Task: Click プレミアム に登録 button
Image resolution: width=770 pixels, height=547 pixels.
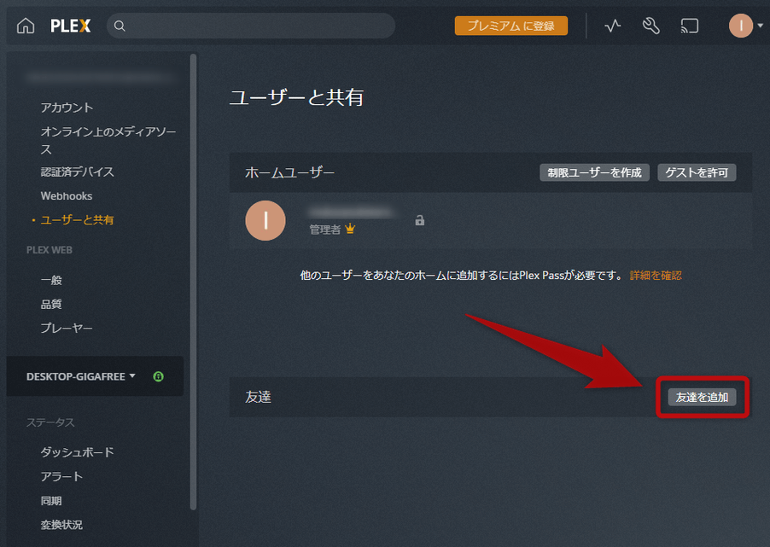Action: pyautogui.click(x=510, y=26)
